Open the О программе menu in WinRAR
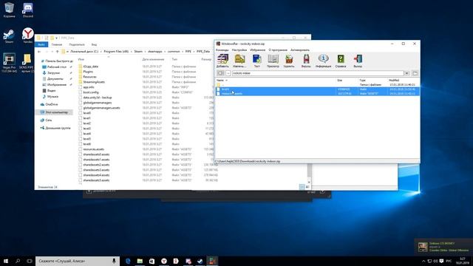 (x=278, y=50)
